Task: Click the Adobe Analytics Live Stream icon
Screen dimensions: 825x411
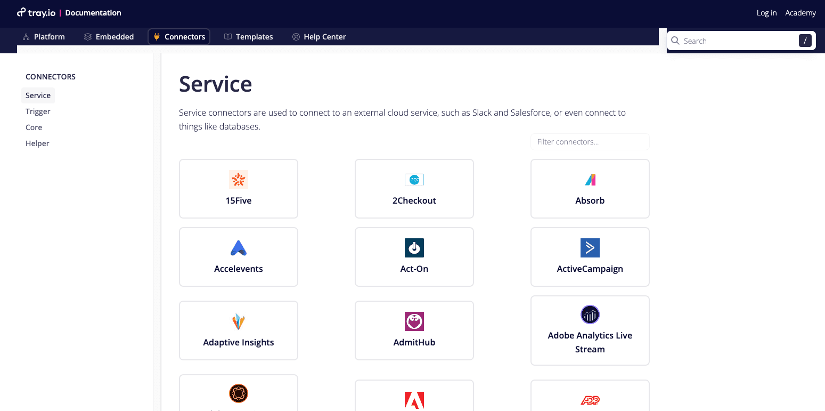Action: click(590, 315)
